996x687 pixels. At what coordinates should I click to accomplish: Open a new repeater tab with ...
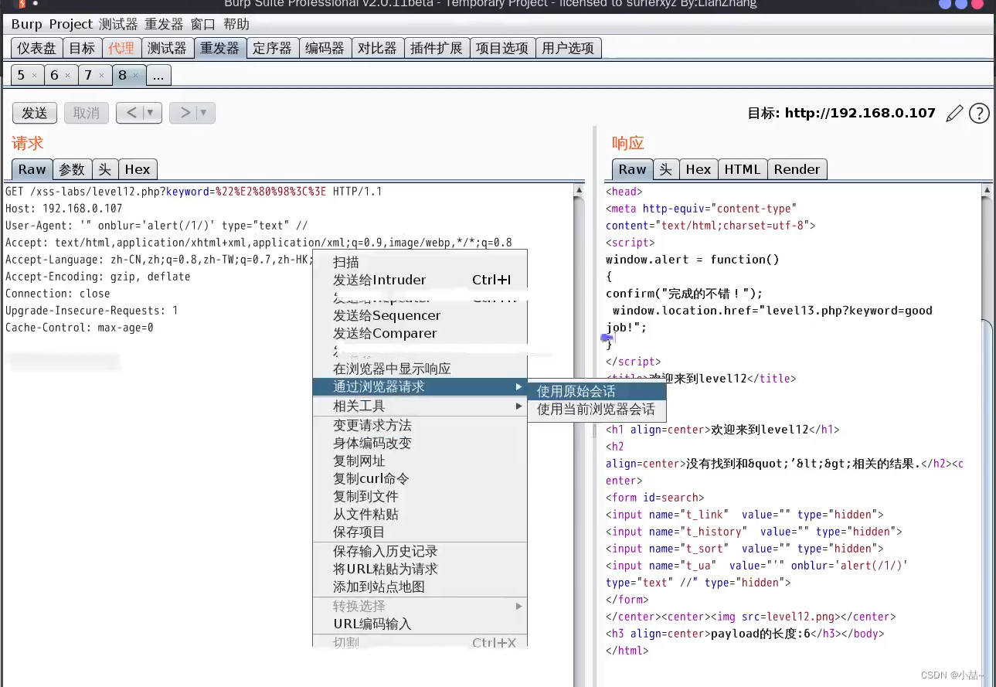tap(158, 75)
